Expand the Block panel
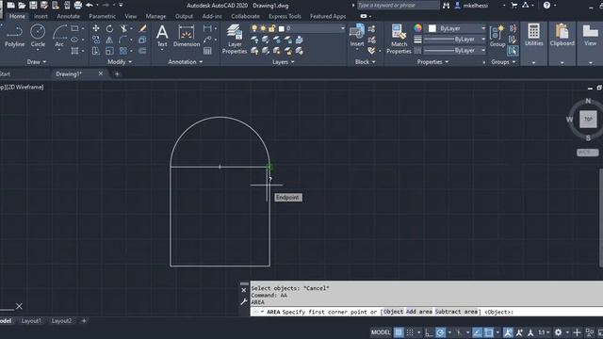Image resolution: width=603 pixels, height=339 pixels. click(365, 62)
